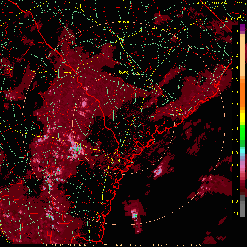Click the 1.0 value on the color scale
This screenshot has width=247, height=247.
click(x=235, y=165)
